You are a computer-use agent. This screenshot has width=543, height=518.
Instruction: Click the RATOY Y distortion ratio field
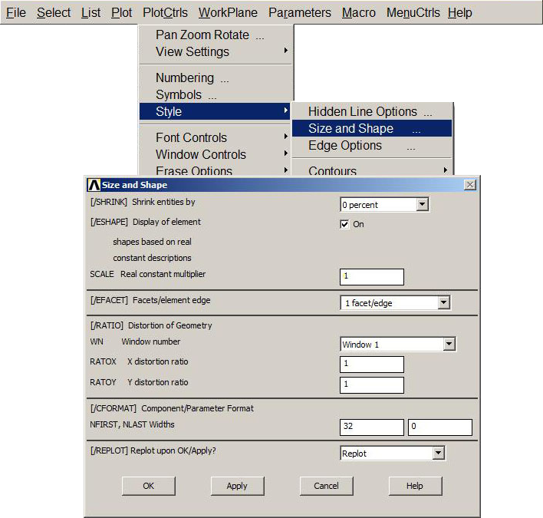[x=372, y=384]
